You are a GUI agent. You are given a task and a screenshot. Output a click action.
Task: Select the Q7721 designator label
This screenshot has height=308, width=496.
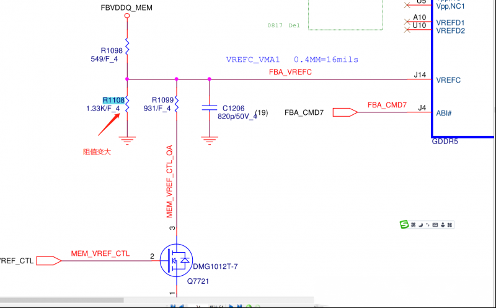point(198,281)
